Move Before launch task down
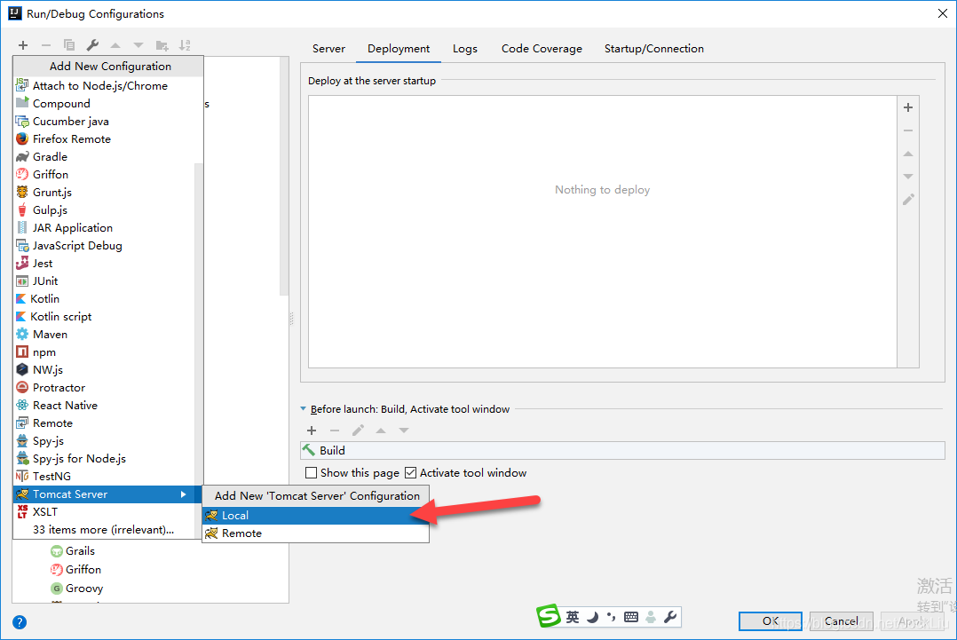This screenshot has width=957, height=640. point(403,431)
